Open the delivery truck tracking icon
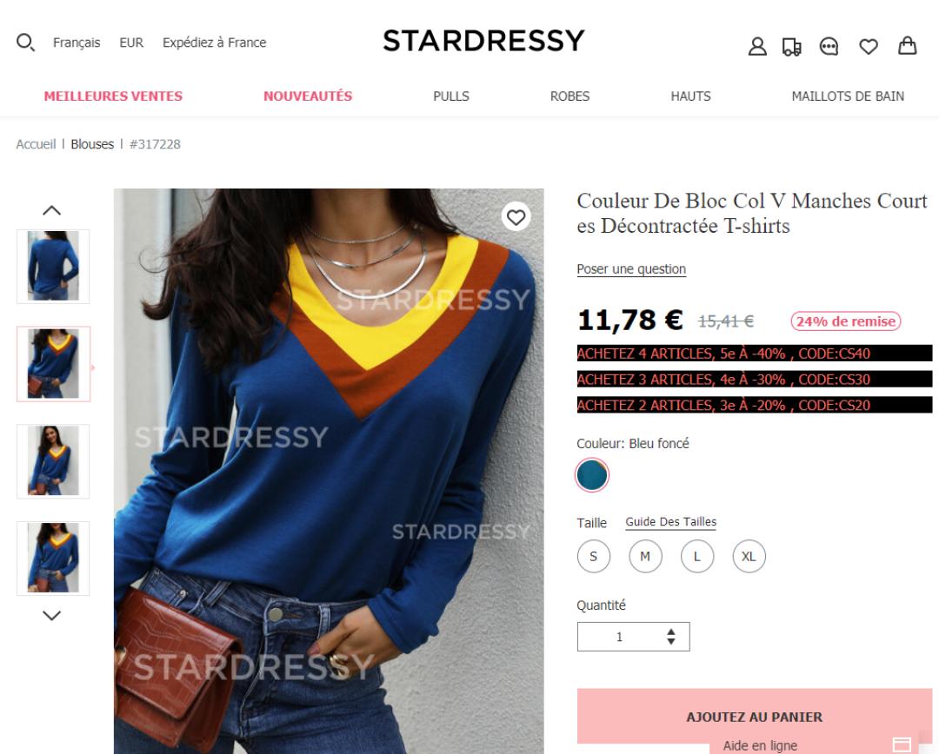 click(792, 47)
